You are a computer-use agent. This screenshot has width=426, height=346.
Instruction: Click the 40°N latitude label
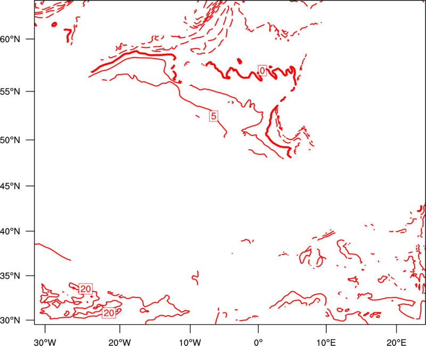(x=10, y=231)
